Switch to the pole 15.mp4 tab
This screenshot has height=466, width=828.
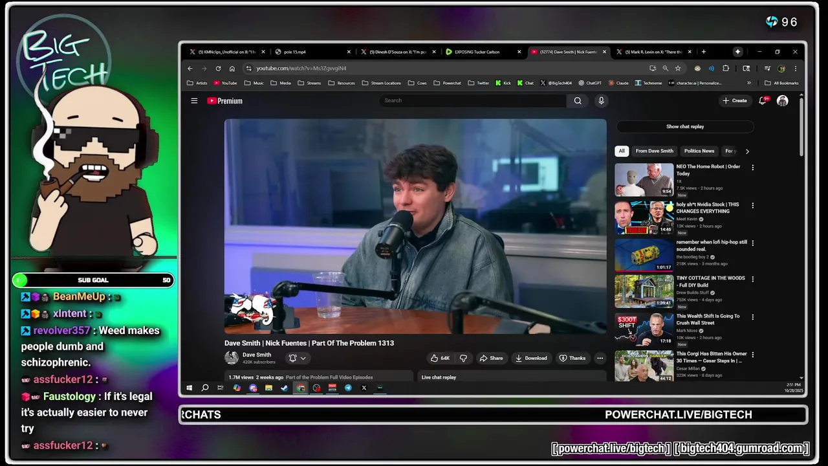[313, 52]
